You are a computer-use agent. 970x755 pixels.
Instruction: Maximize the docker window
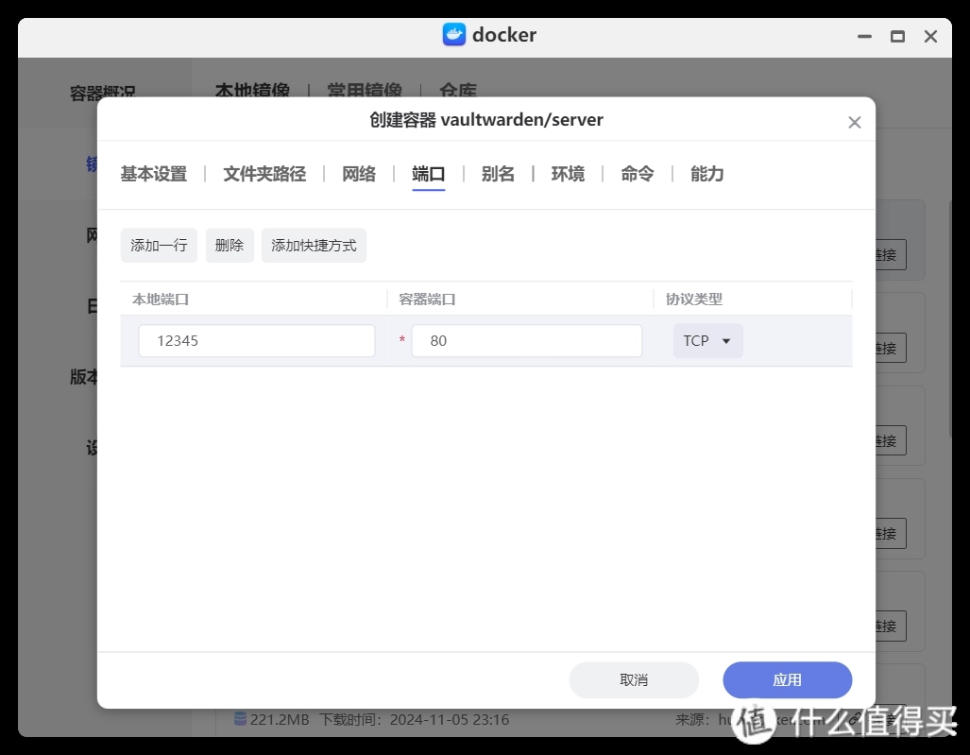pos(897,37)
